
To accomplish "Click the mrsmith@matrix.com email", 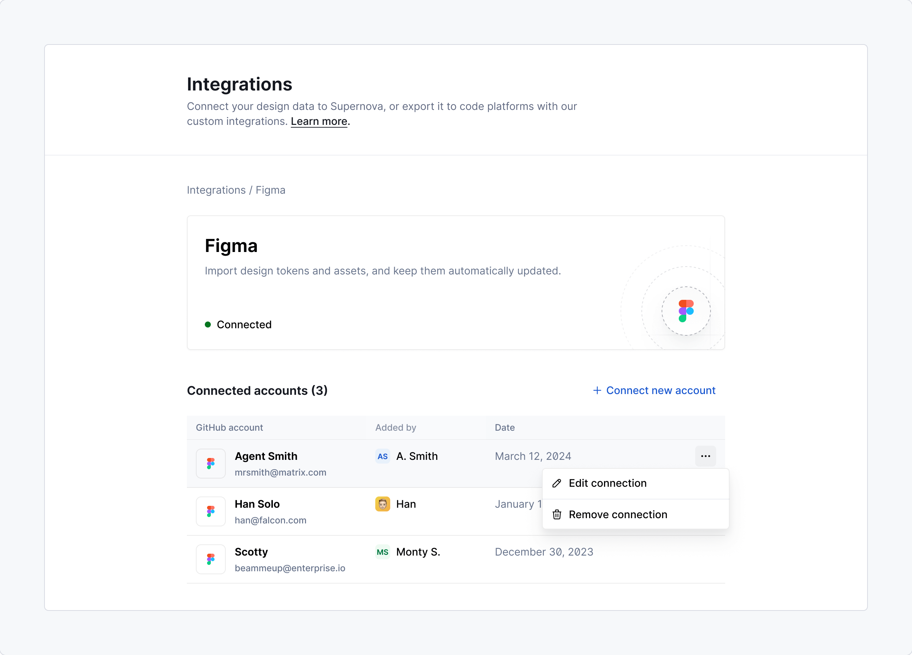I will [x=281, y=472].
